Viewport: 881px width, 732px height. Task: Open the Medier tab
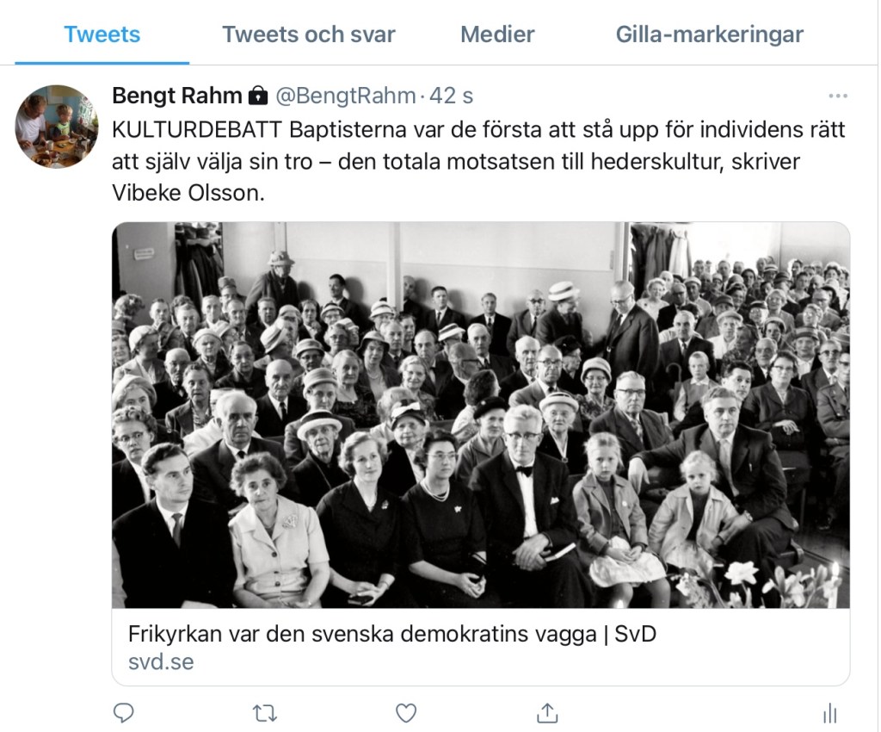497,34
